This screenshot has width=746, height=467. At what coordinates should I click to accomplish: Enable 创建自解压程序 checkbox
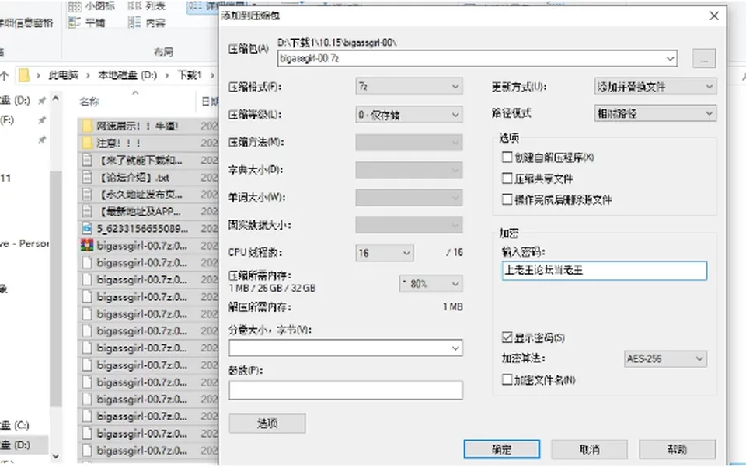507,157
